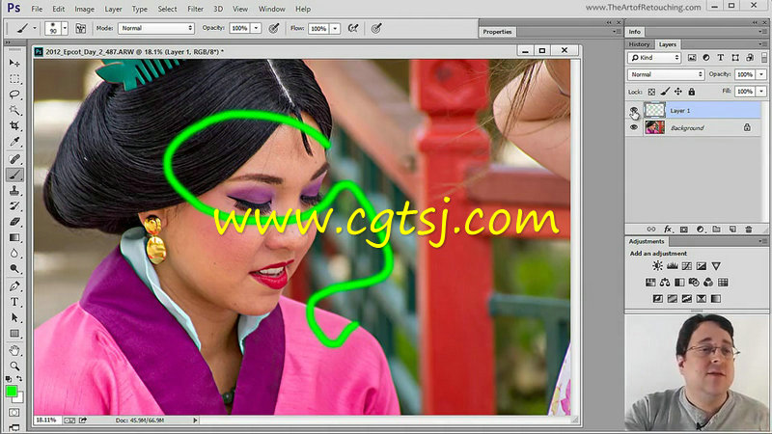Toggle layer filtering on/off switch
The height and width of the screenshot is (434, 772).
(x=764, y=58)
